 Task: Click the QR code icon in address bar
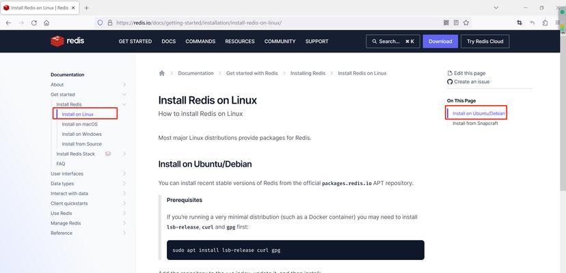coord(446,23)
